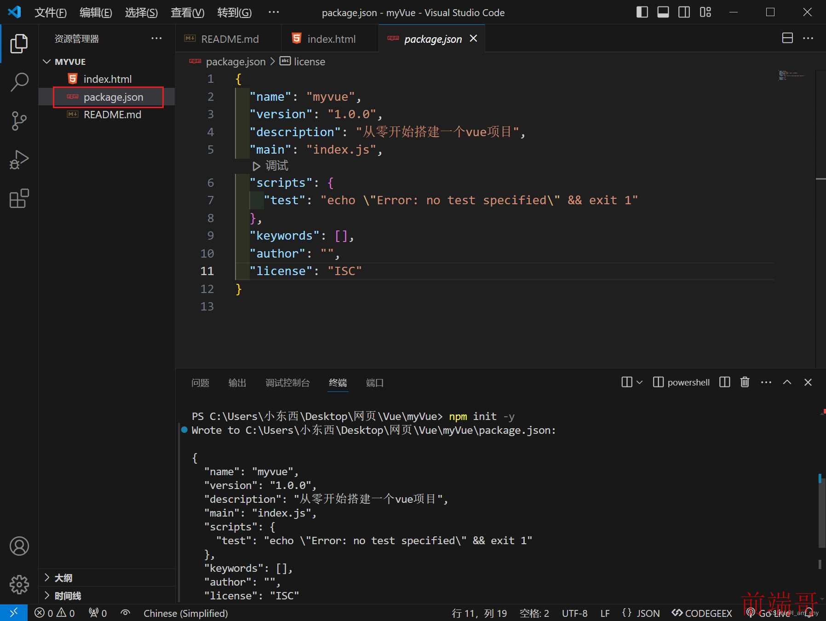This screenshot has height=621, width=826.
Task: Click the ports forwarded indicator in the status bar
Action: tap(98, 613)
